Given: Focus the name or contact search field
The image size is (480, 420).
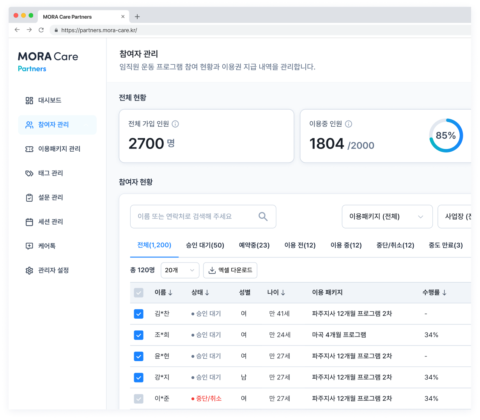Looking at the screenshot, I should coord(203,216).
